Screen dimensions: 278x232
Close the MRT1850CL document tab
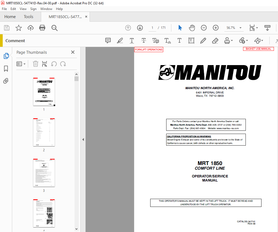86,17
